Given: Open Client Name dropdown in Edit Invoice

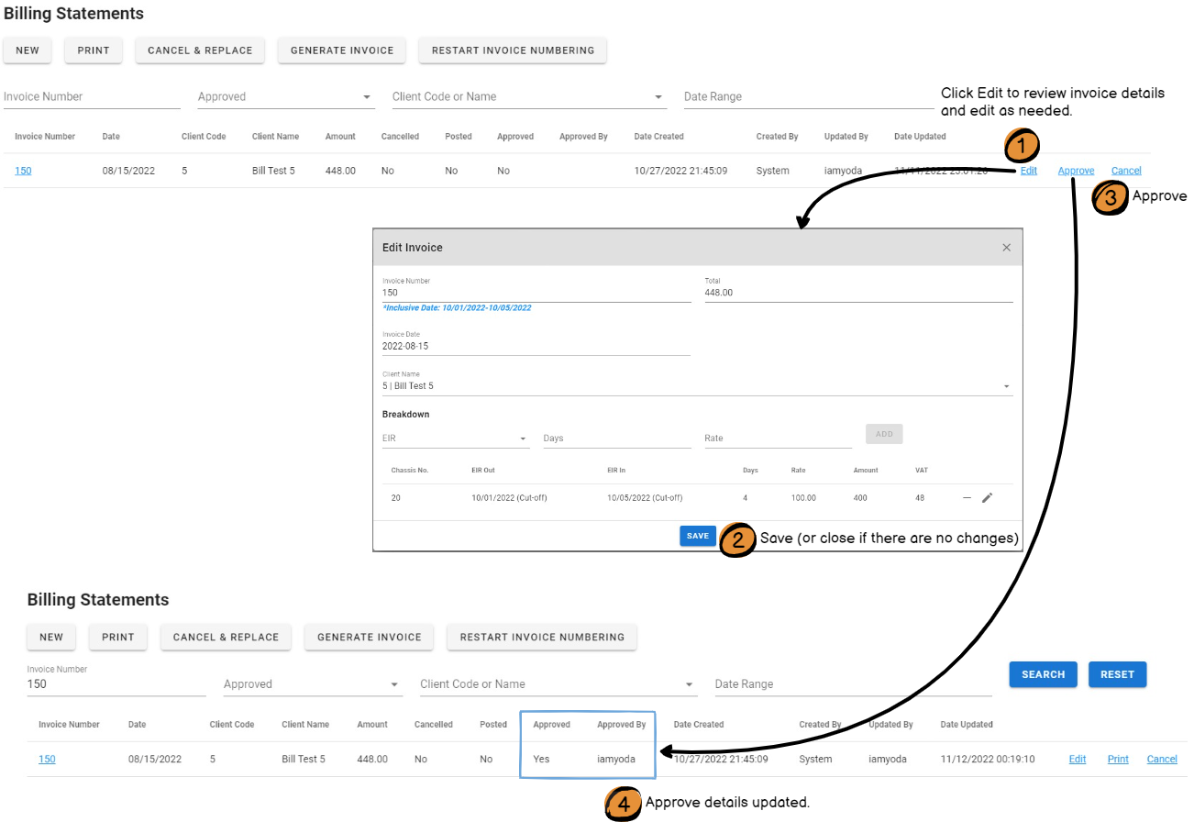Looking at the screenshot, I should (x=1006, y=386).
